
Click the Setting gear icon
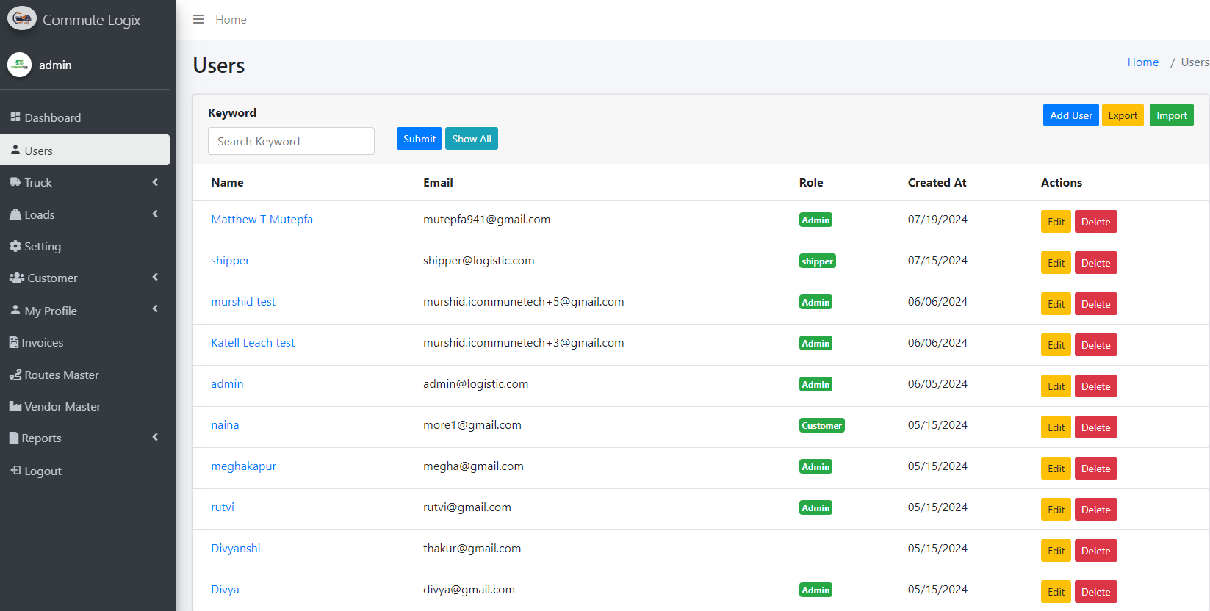15,246
